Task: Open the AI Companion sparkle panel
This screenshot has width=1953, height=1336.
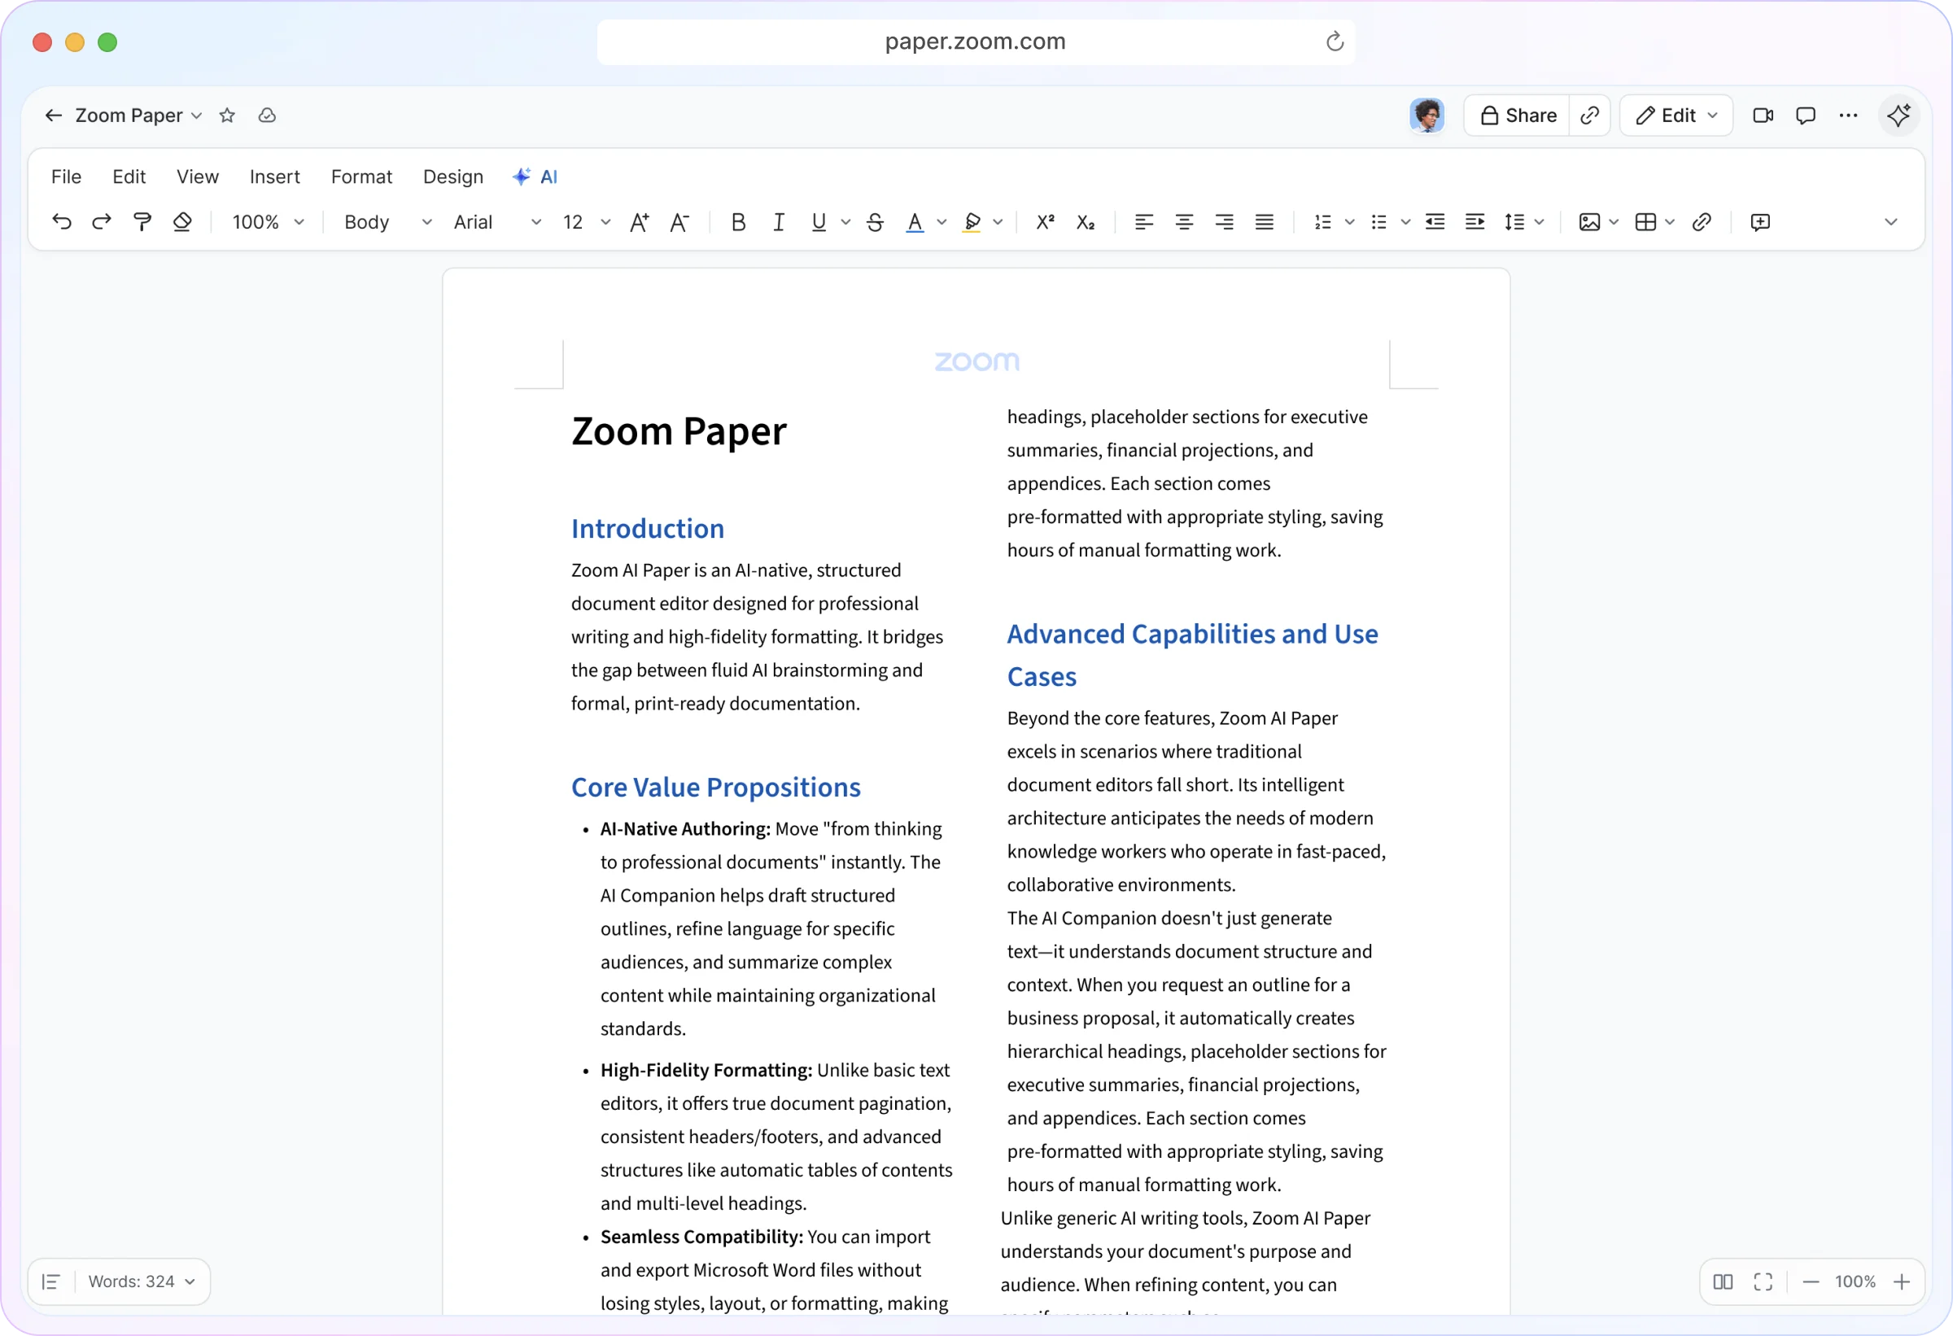Action: (x=1898, y=115)
